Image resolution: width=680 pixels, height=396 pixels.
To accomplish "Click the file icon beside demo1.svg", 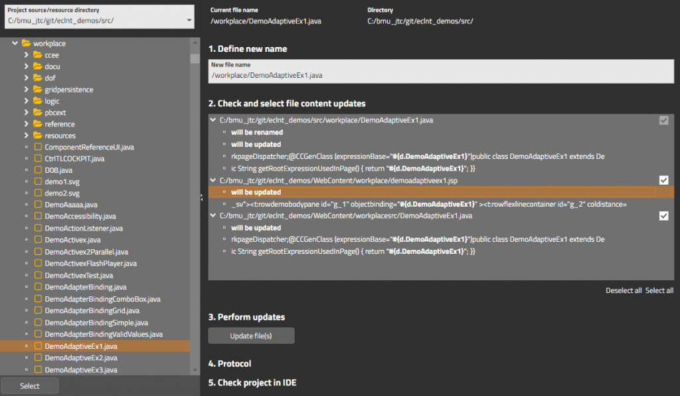I will pyautogui.click(x=38, y=182).
